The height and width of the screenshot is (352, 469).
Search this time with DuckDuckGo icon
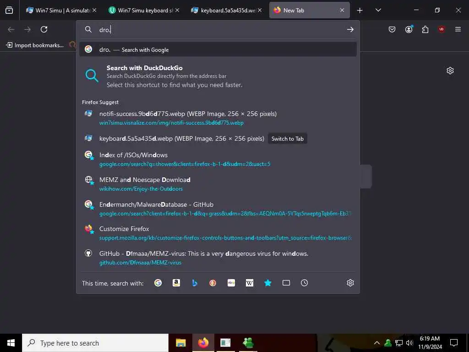coord(213,283)
